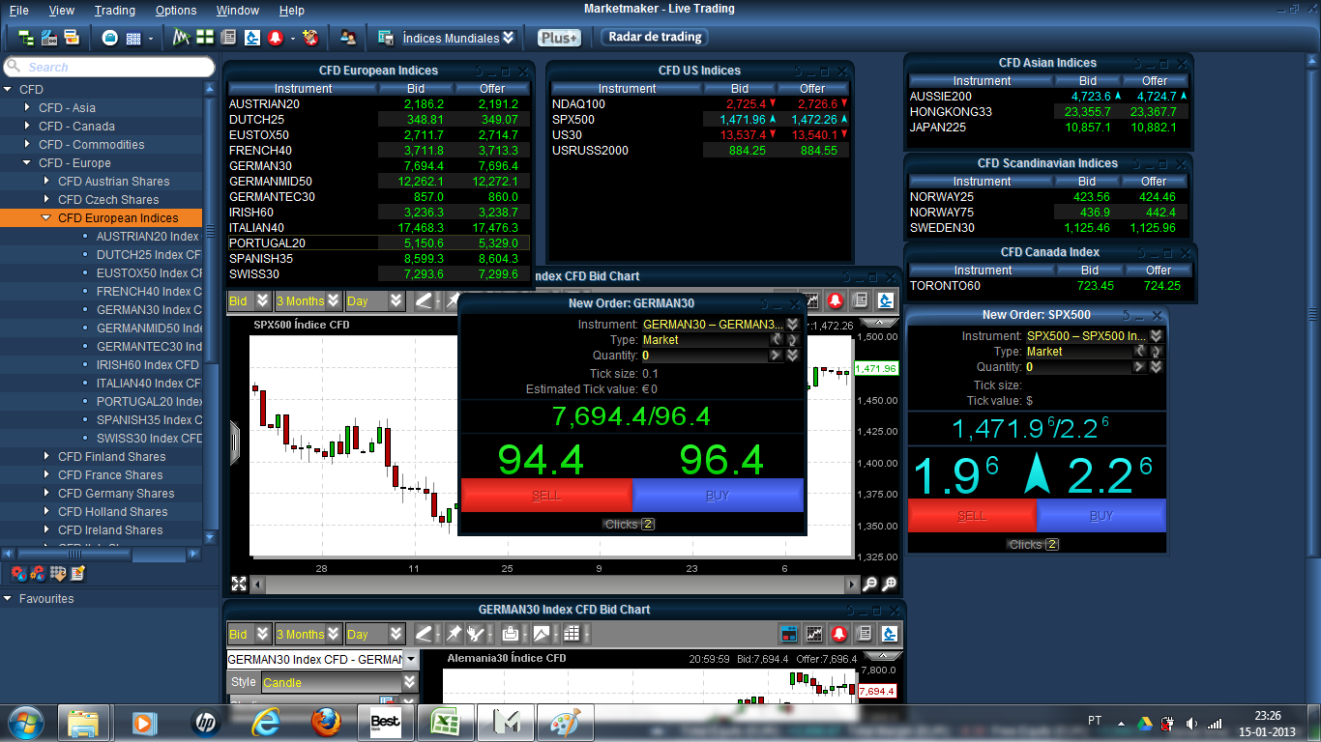The image size is (1321, 742).
Task: Click the notepad-pencil icon below instrument tree
Action: [77, 574]
